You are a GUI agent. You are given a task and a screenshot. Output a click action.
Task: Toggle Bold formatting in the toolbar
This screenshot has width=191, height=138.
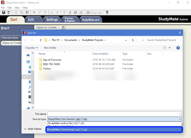[34, 12]
